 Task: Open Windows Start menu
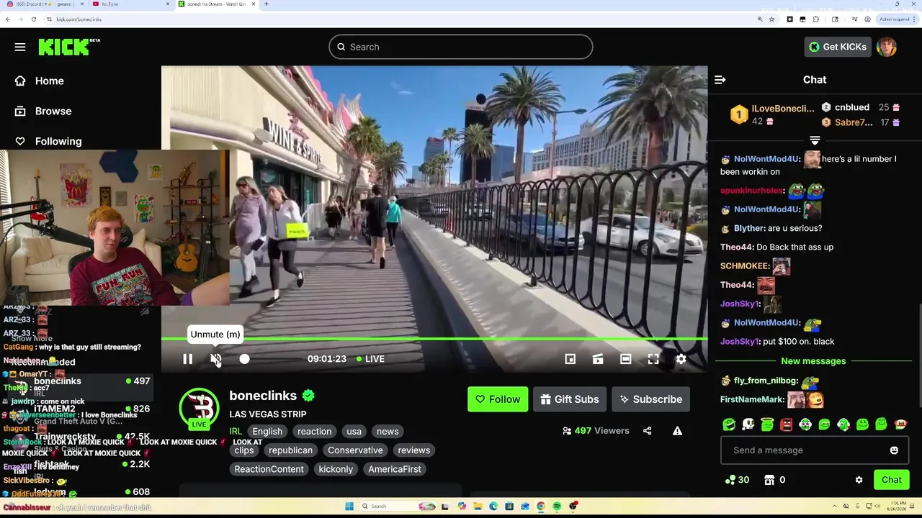pyautogui.click(x=349, y=506)
